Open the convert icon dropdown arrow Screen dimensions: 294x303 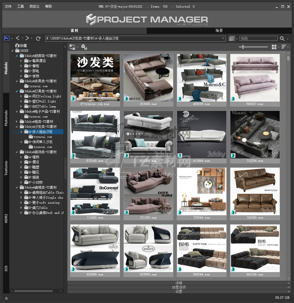(x=77, y=47)
